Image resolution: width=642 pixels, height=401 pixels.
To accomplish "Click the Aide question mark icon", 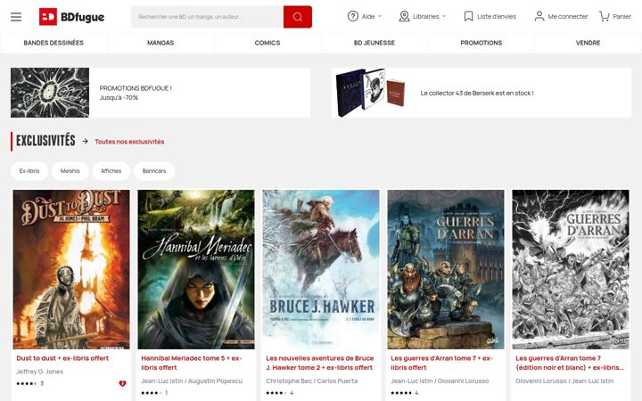I will 353,16.
